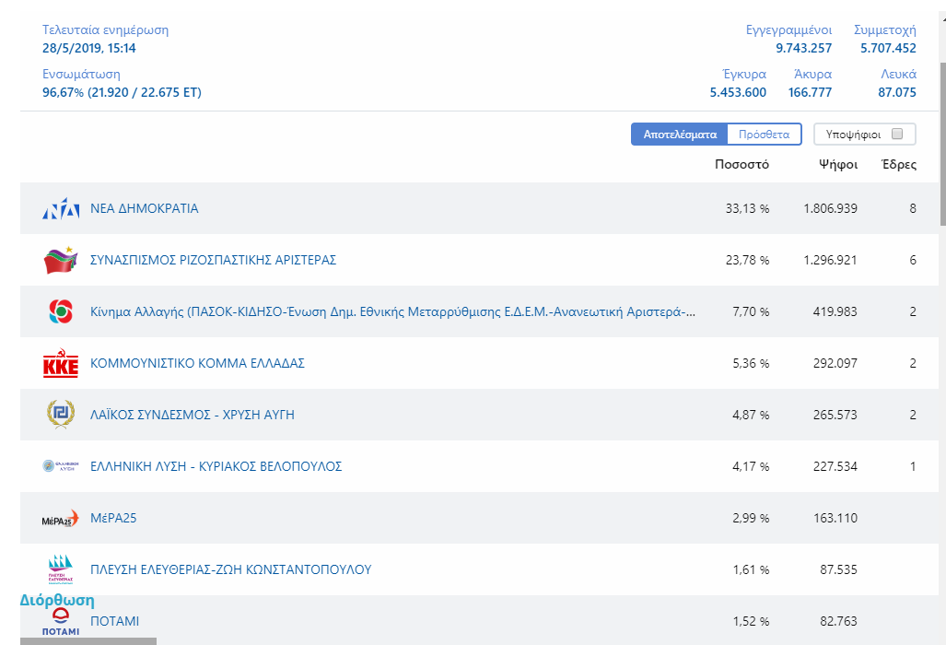
Task: Click the 1,61 % percentage cell
Action: 751,569
